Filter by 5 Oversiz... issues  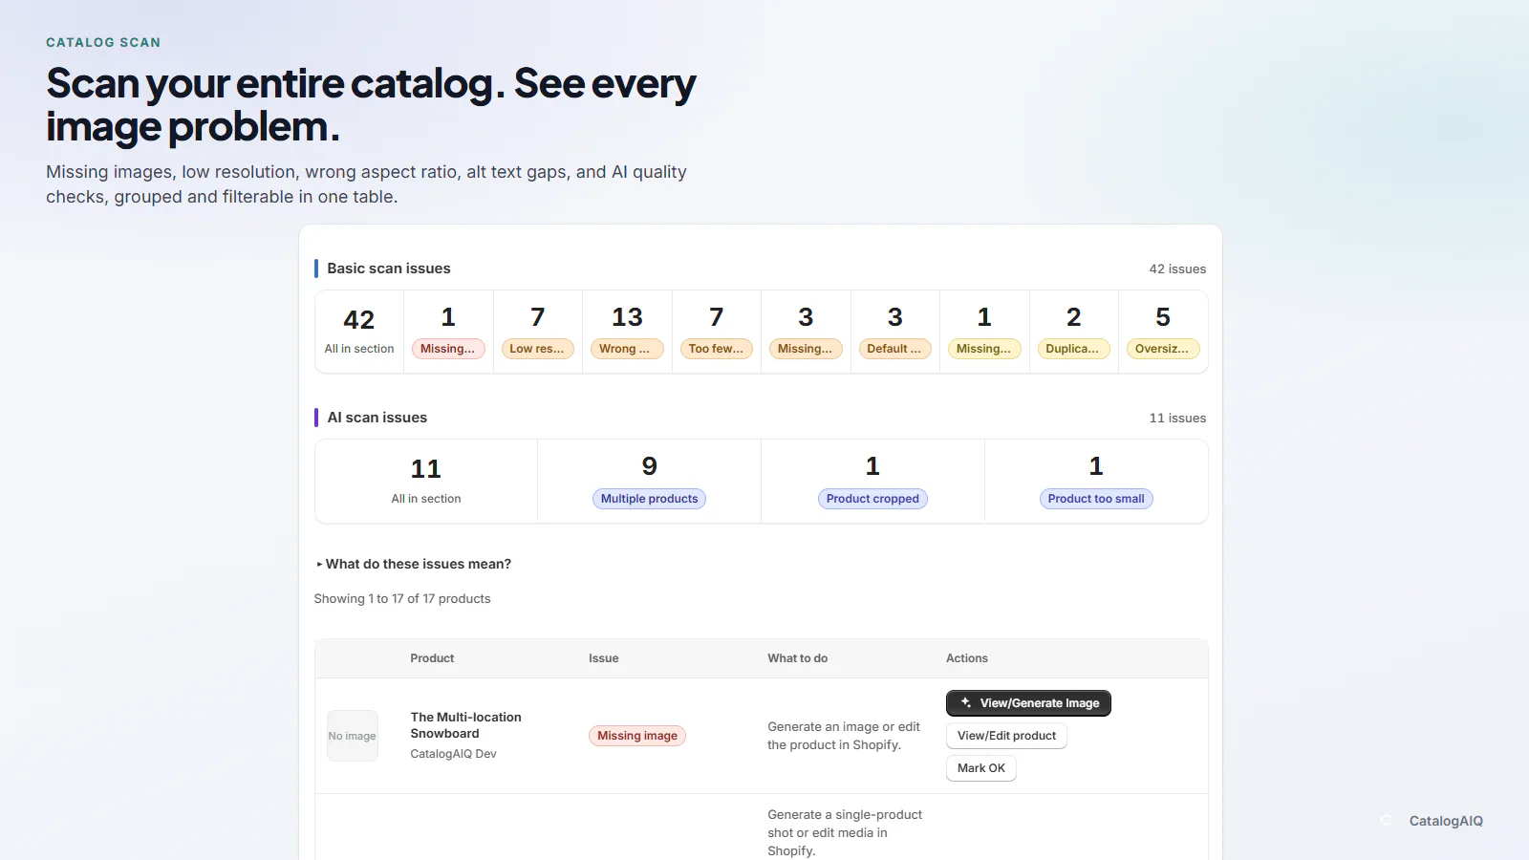pos(1163,332)
